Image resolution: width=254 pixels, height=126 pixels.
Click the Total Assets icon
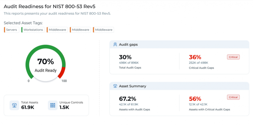pos(14,105)
